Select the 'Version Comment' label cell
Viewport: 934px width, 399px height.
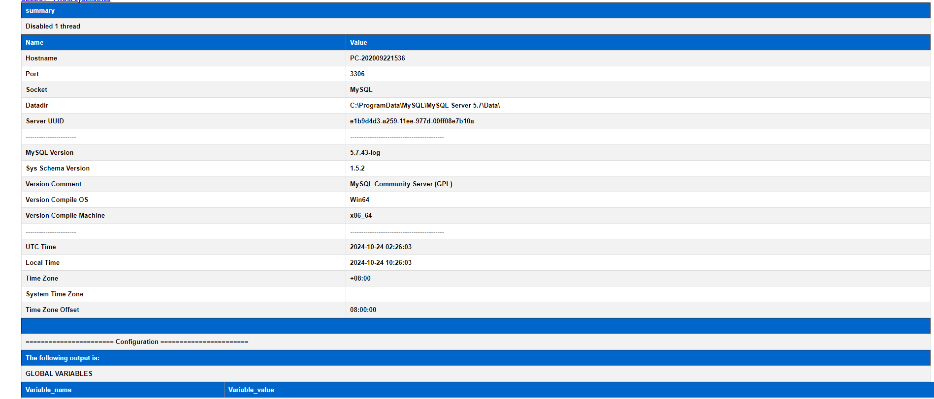183,184
